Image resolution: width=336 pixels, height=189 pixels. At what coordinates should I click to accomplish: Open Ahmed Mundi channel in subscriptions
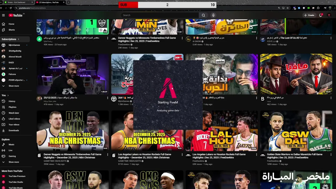pos(15,57)
